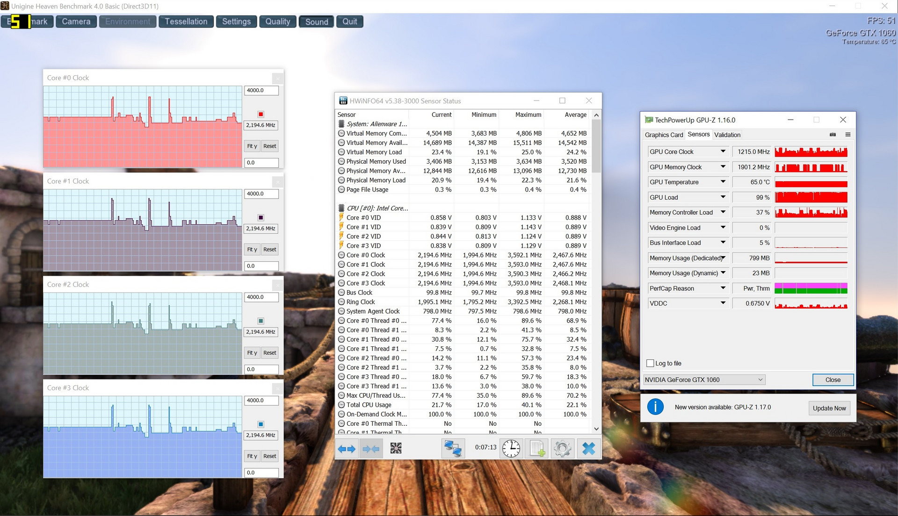898x516 pixels.
Task: Click Reset on Core #1 Clock graph
Action: (x=270, y=250)
